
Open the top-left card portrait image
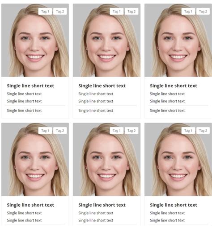click(x=35, y=40)
